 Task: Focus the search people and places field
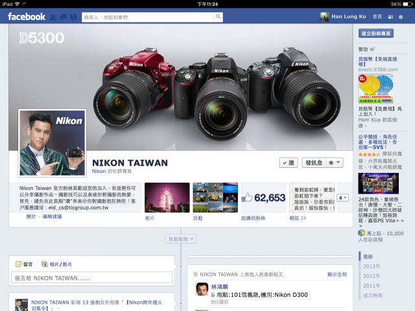[x=148, y=17]
